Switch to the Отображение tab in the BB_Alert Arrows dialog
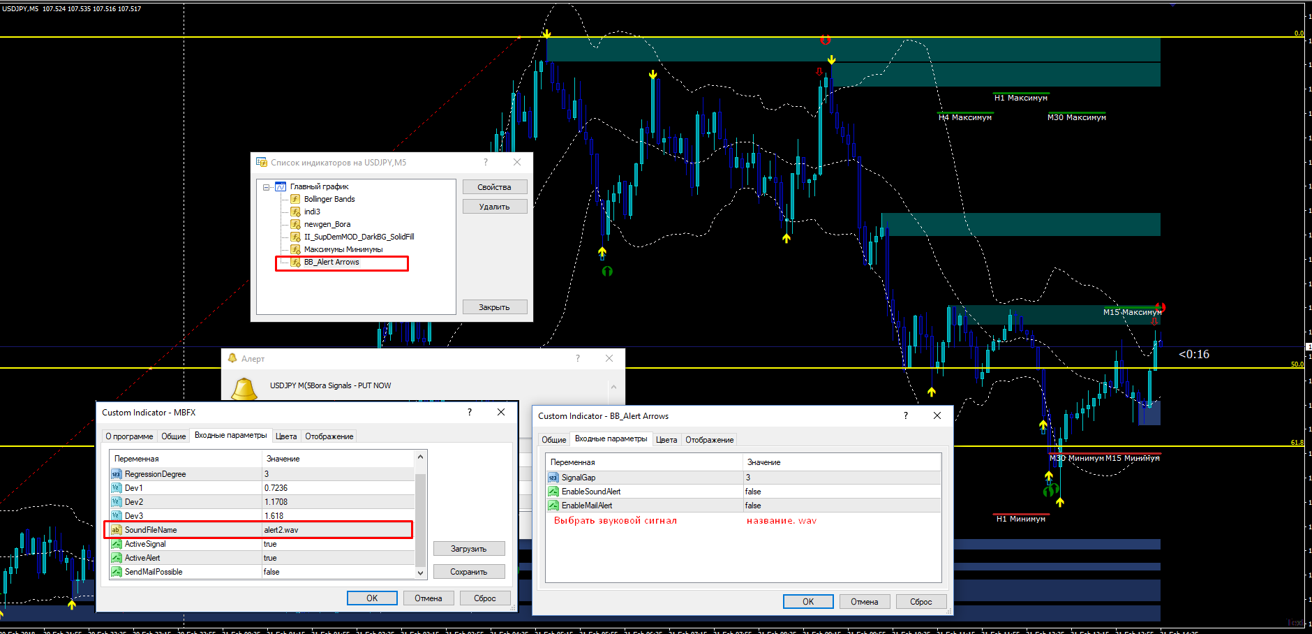Image resolution: width=1312 pixels, height=634 pixels. 710,440
